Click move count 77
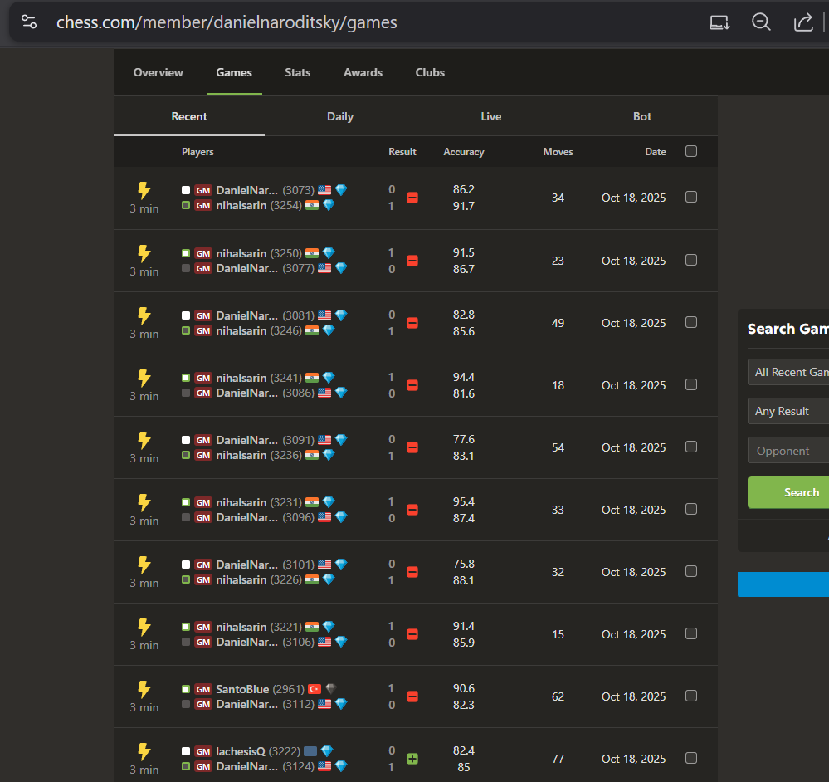 [558, 759]
